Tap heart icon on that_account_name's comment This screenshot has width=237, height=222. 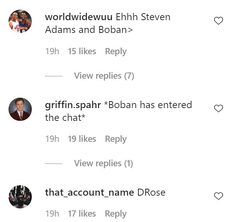[x=218, y=196]
